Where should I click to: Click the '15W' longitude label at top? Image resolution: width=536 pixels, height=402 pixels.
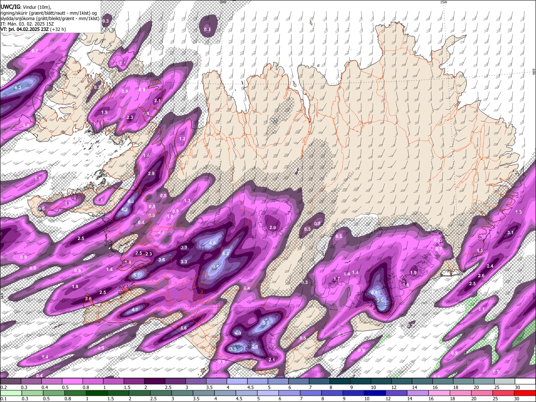point(443,2)
